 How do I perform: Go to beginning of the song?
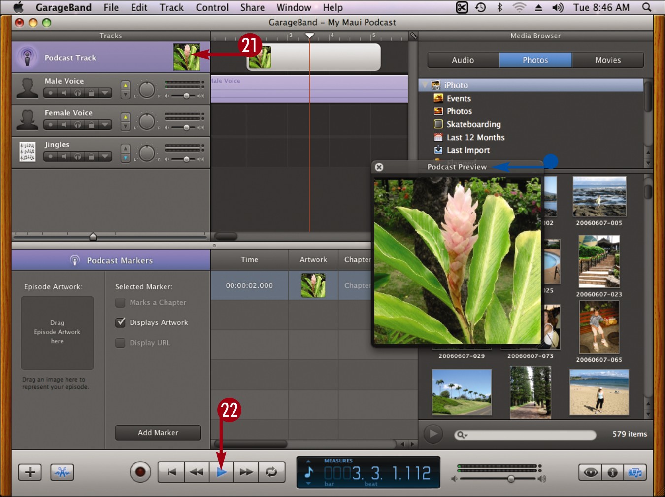[x=171, y=472]
